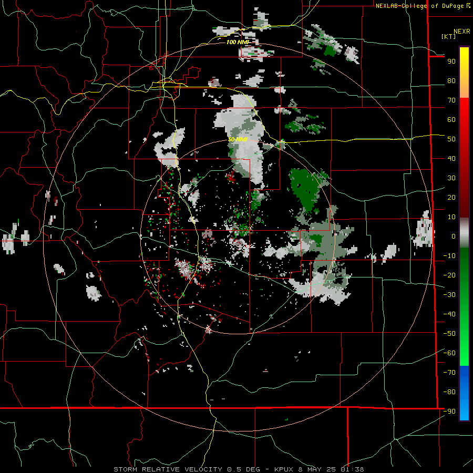This screenshot has width=473, height=473.
Task: Click the 0 value on velocity scale
Action: 454,236
